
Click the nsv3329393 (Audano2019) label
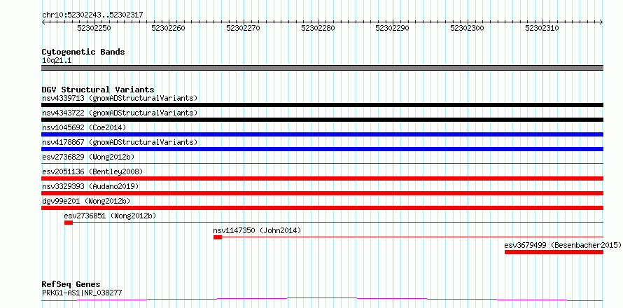(90, 186)
